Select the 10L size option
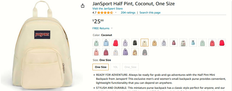 pyautogui.click(x=115, y=67)
